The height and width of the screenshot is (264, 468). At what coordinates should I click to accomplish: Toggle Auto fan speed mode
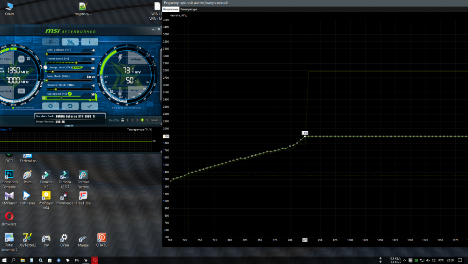pos(93,100)
